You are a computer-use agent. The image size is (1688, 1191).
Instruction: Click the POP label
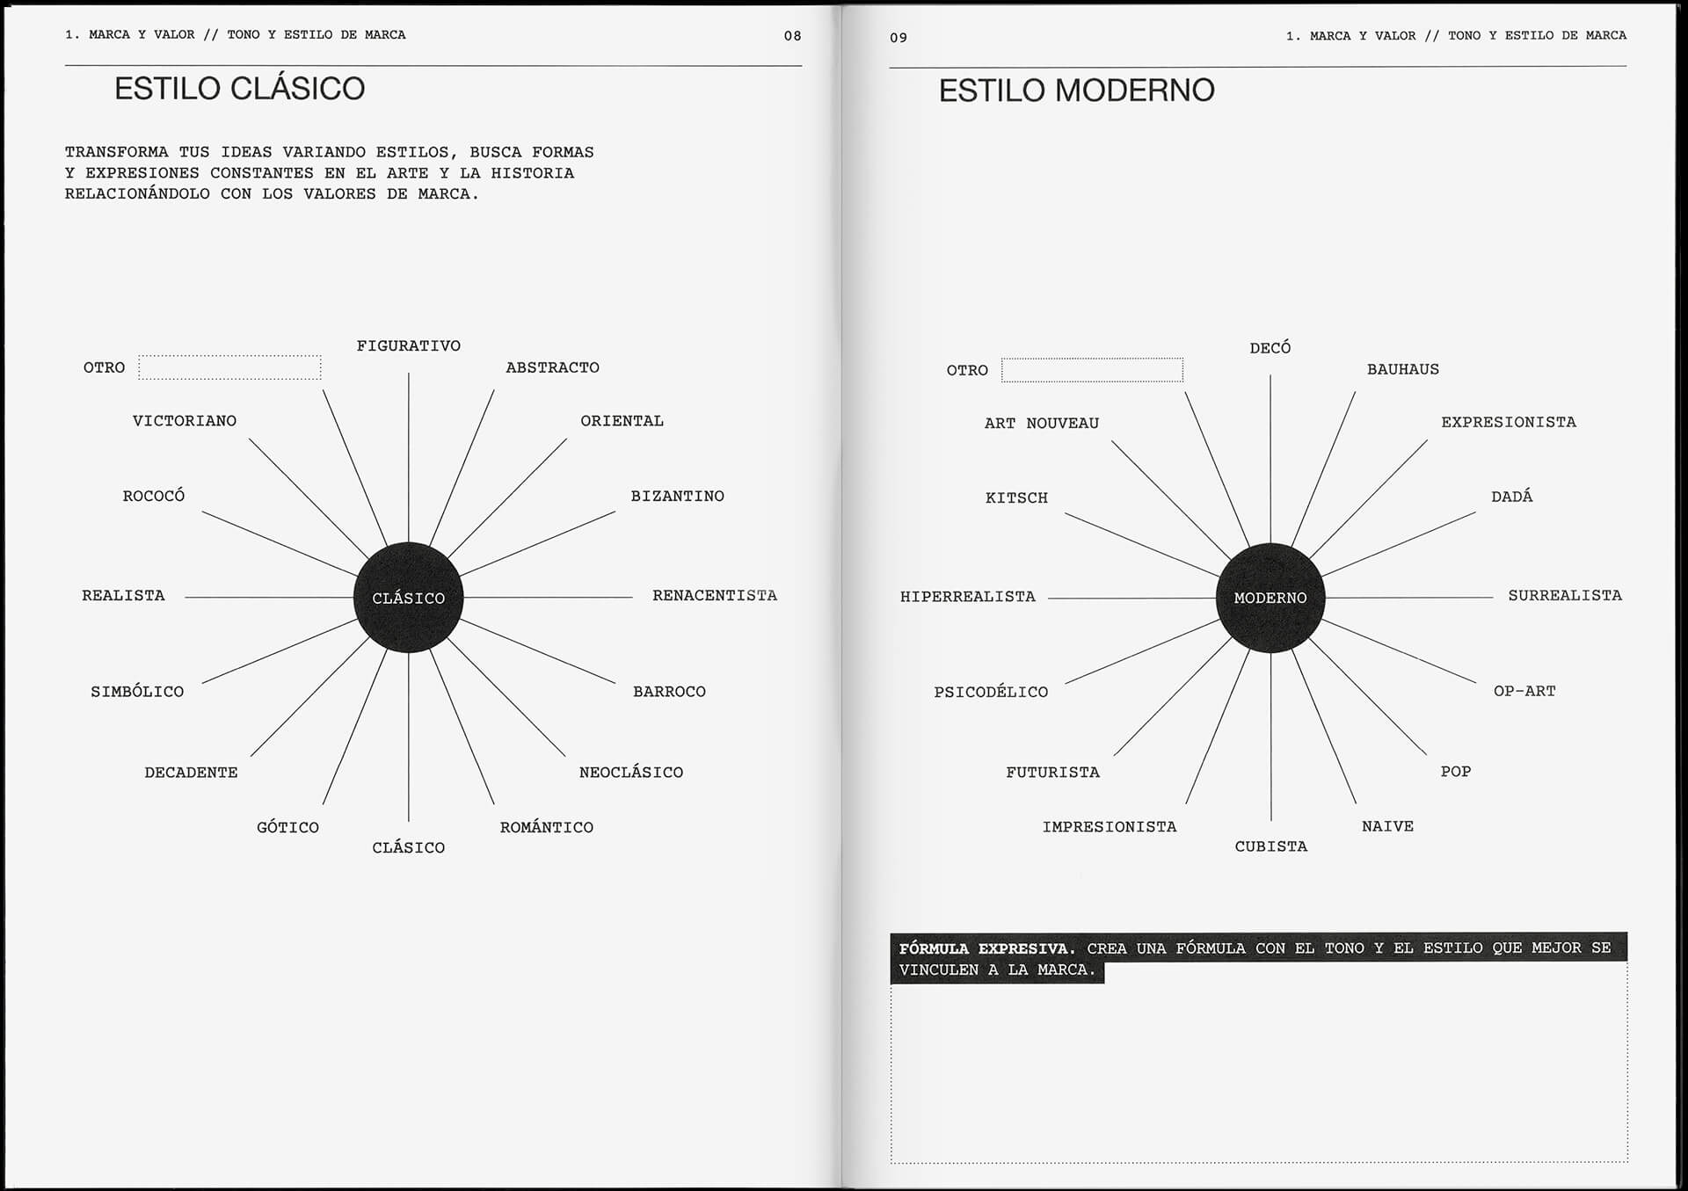(x=1456, y=772)
